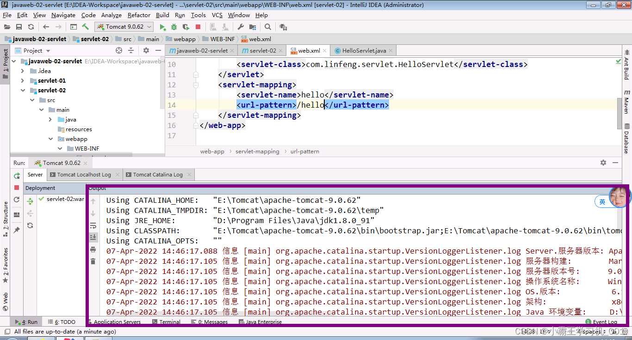Toggle soft-wrap in console output

(x=93, y=225)
